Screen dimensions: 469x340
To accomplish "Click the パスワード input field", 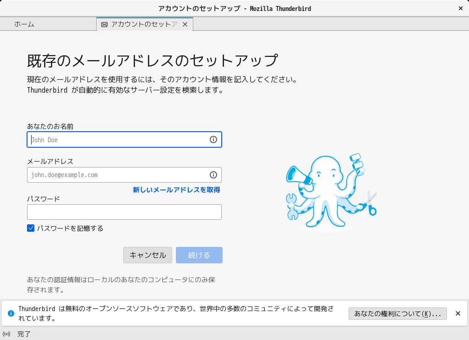I will point(125,212).
